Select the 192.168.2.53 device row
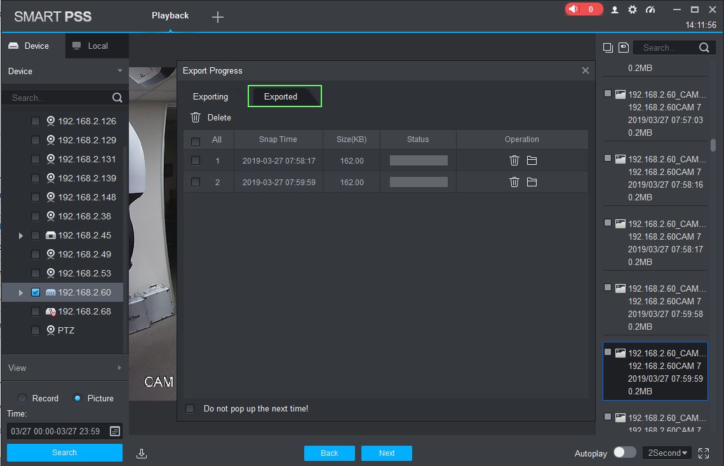 click(62, 273)
